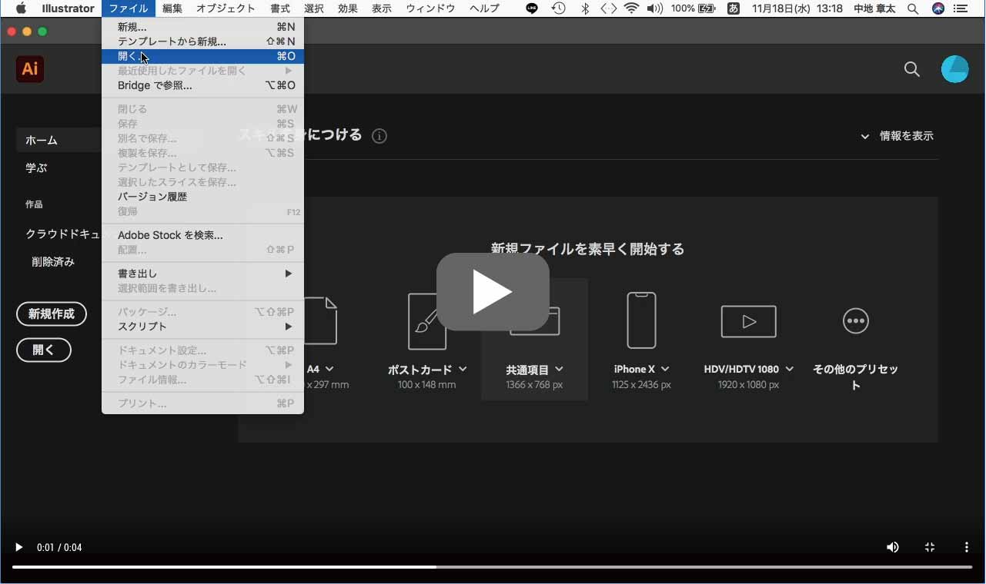Seek on the video progress bar
The width and height of the screenshot is (986, 584).
coord(493,567)
